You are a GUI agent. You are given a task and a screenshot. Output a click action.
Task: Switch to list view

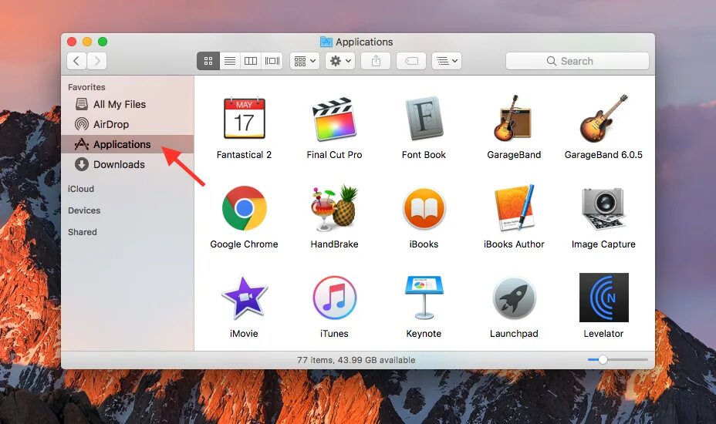[x=230, y=61]
